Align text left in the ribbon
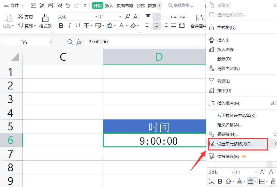The image size is (277, 187). point(148,26)
